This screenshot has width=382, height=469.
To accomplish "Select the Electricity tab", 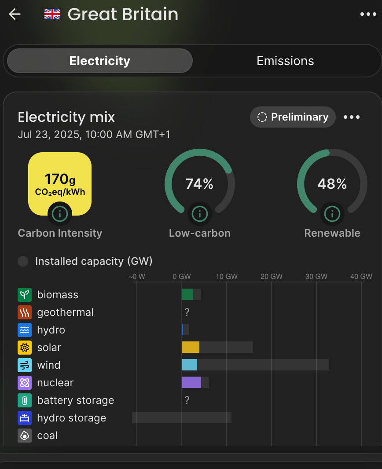I will point(99,61).
